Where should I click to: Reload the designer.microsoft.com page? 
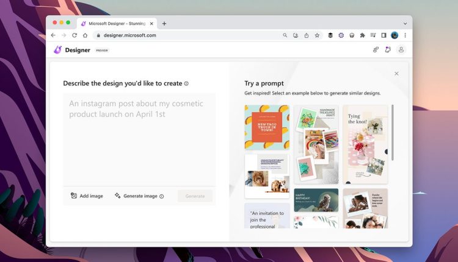point(74,35)
